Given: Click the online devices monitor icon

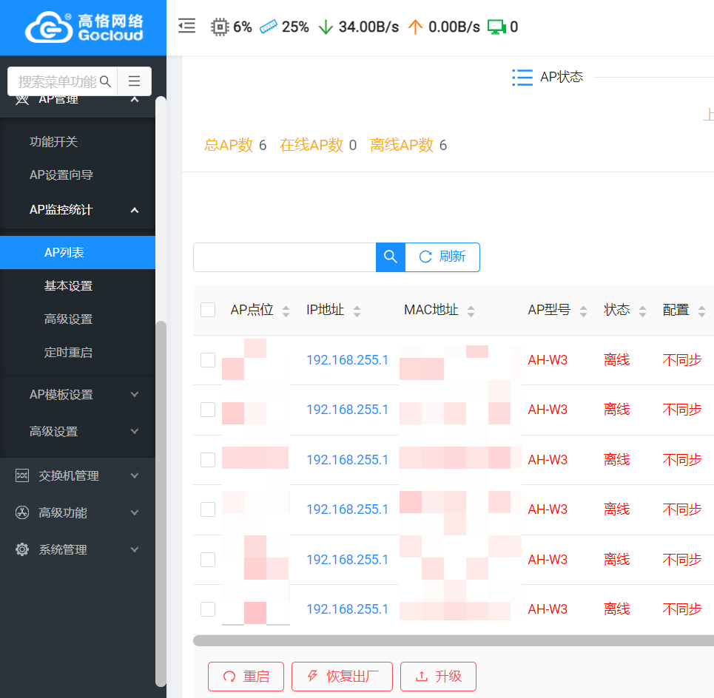Looking at the screenshot, I should tap(496, 27).
